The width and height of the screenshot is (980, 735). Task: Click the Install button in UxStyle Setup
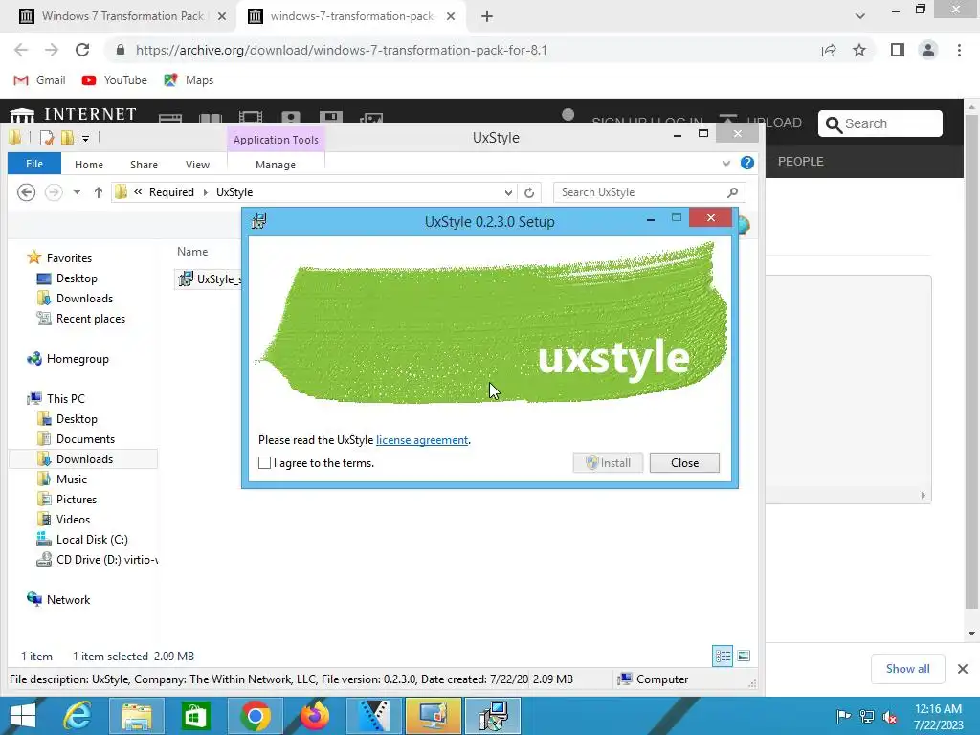pos(608,463)
